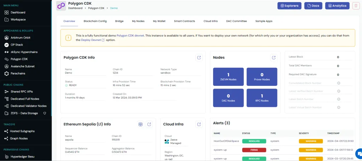Click the Explorers button
Image resolution: width=362 pixels, height=161 pixels.
point(289,6)
